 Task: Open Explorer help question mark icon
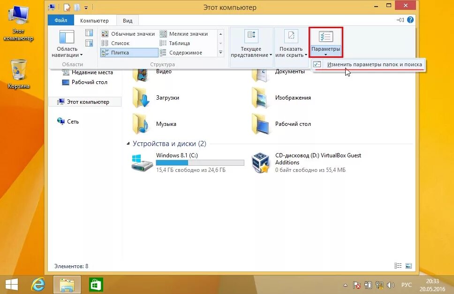click(x=410, y=20)
